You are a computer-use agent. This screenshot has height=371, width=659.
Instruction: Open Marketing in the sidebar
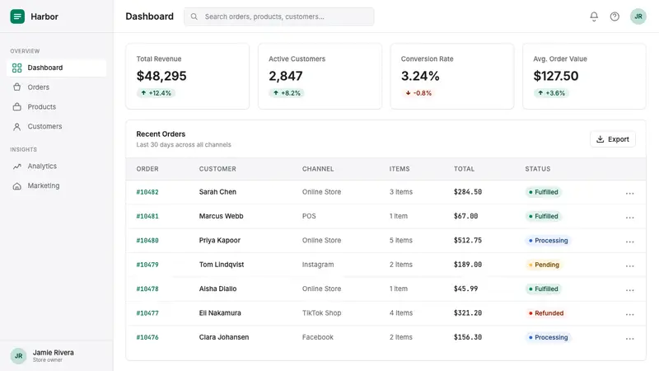(x=56, y=186)
